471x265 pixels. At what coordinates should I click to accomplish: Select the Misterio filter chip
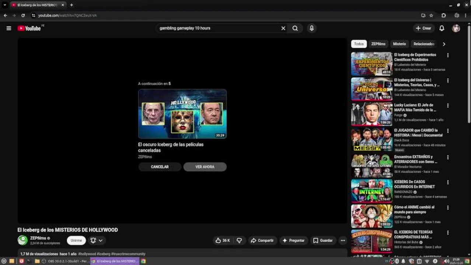(x=399, y=44)
